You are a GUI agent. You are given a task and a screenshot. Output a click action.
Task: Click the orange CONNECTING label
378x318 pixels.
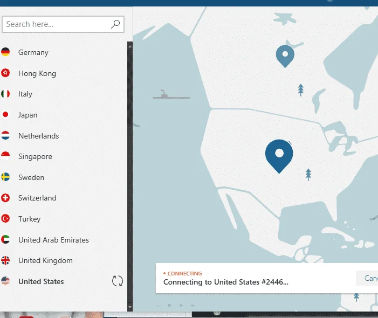184,273
